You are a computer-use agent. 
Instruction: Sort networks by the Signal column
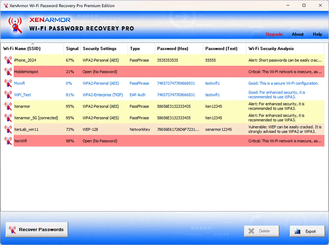[x=72, y=49]
